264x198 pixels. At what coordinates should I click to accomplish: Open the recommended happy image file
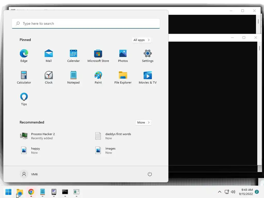[x=30, y=151]
